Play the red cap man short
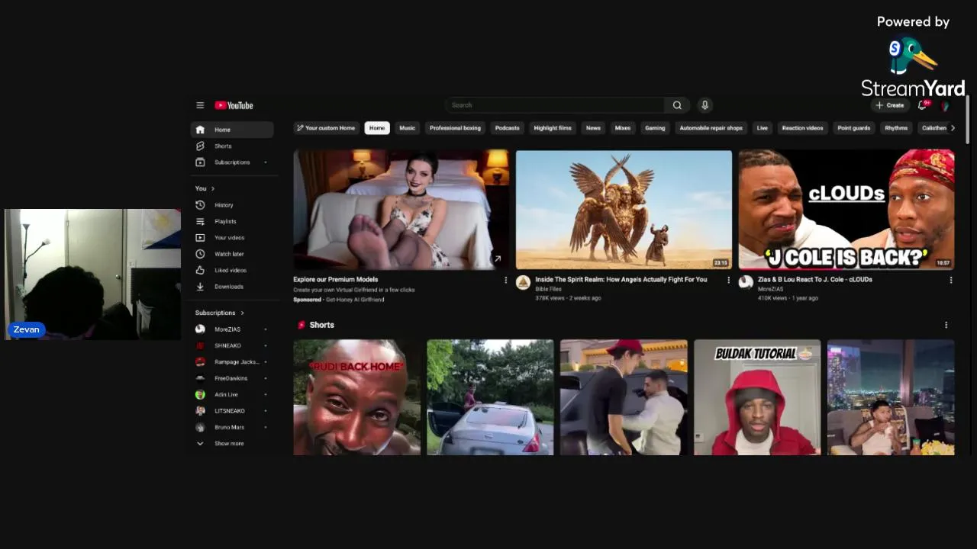Viewport: 977px width, 549px height. (x=624, y=397)
